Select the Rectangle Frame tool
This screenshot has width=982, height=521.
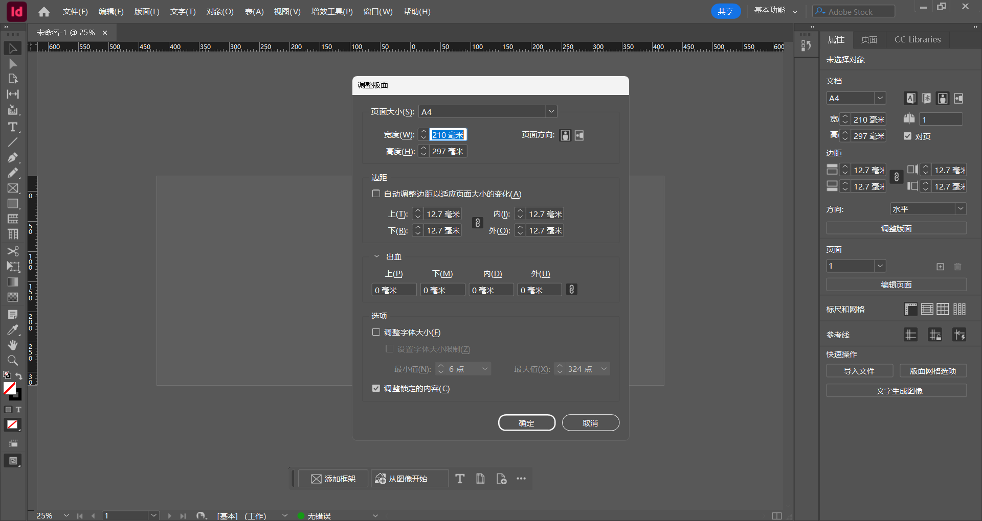(13, 188)
